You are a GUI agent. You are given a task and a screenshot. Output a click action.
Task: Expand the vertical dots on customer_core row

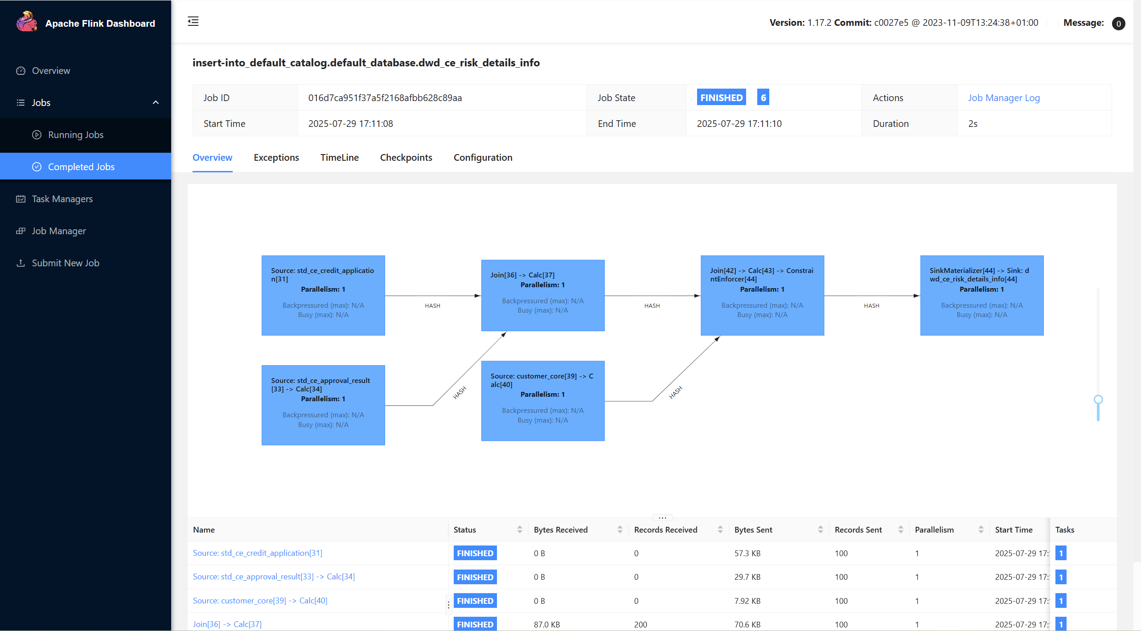(448, 604)
